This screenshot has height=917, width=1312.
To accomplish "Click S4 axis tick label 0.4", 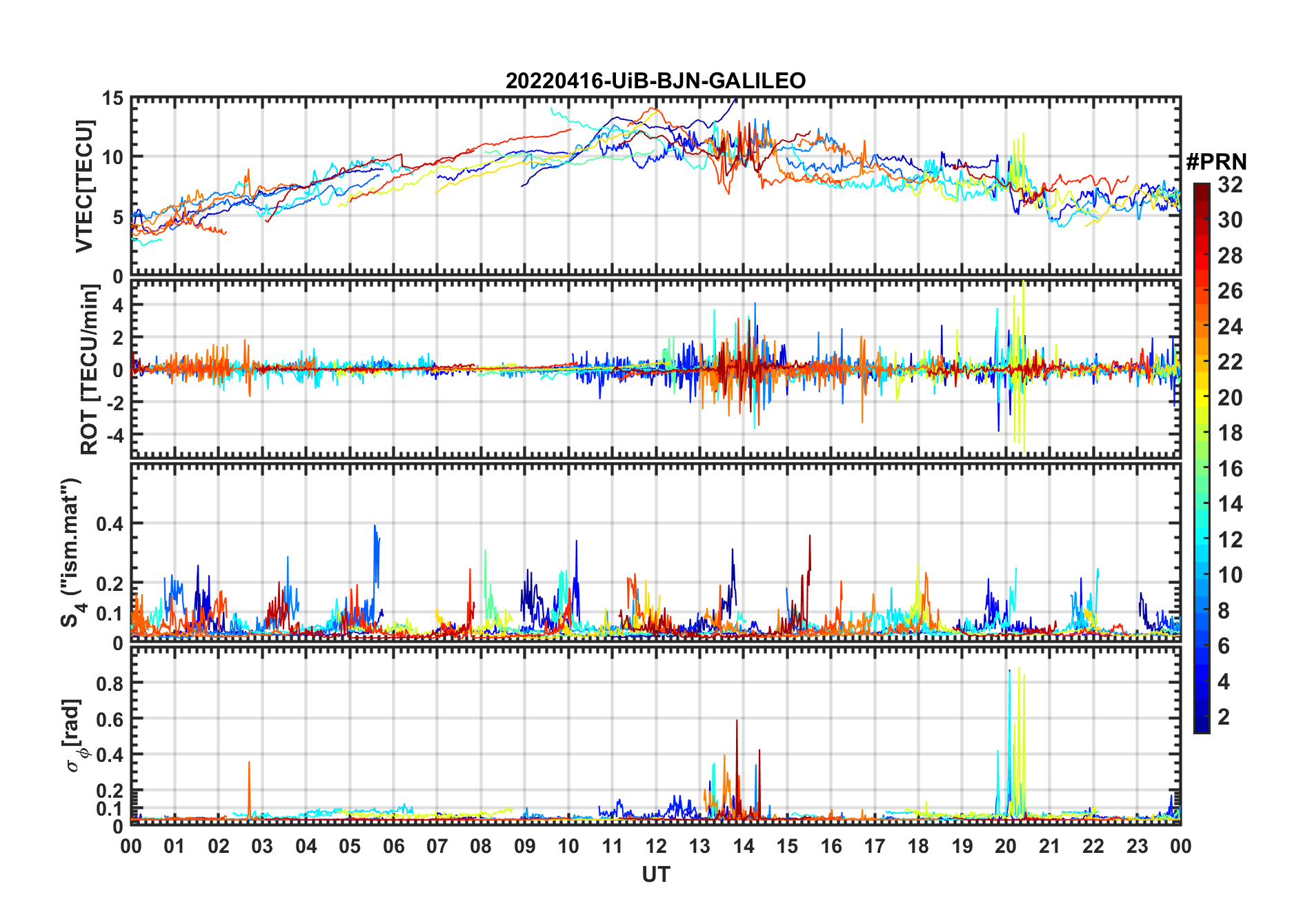I will (x=110, y=524).
